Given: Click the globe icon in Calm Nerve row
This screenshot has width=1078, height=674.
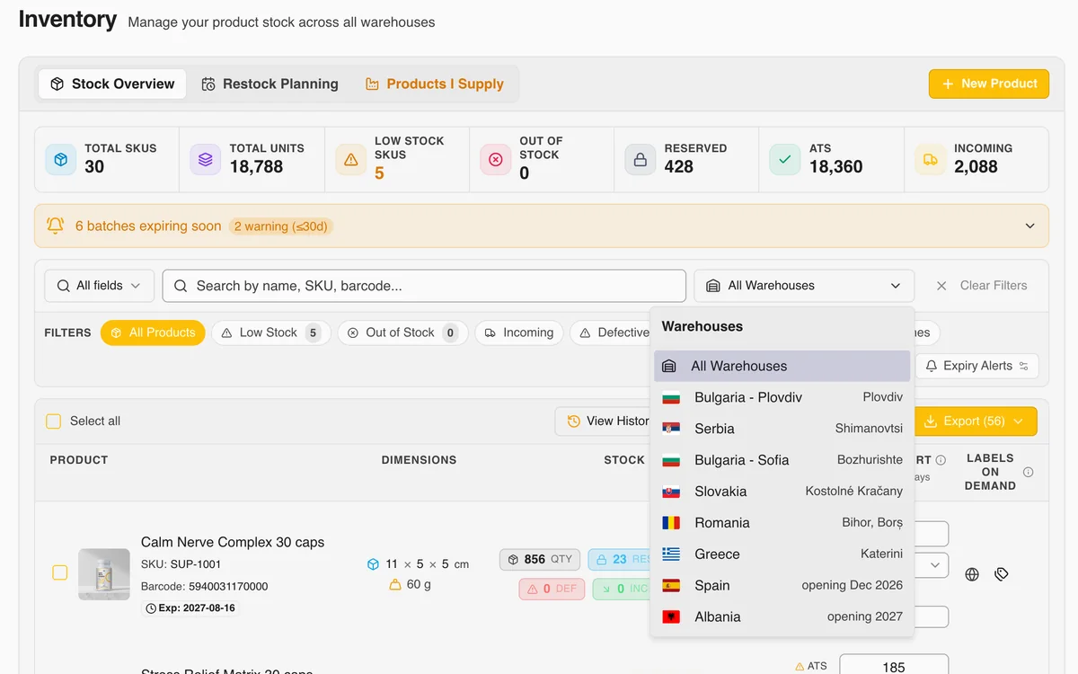Looking at the screenshot, I should (x=972, y=574).
